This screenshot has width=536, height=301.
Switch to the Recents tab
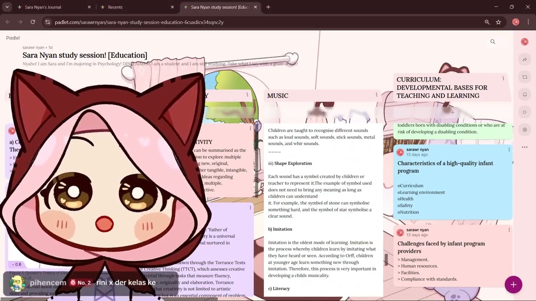click(x=137, y=7)
